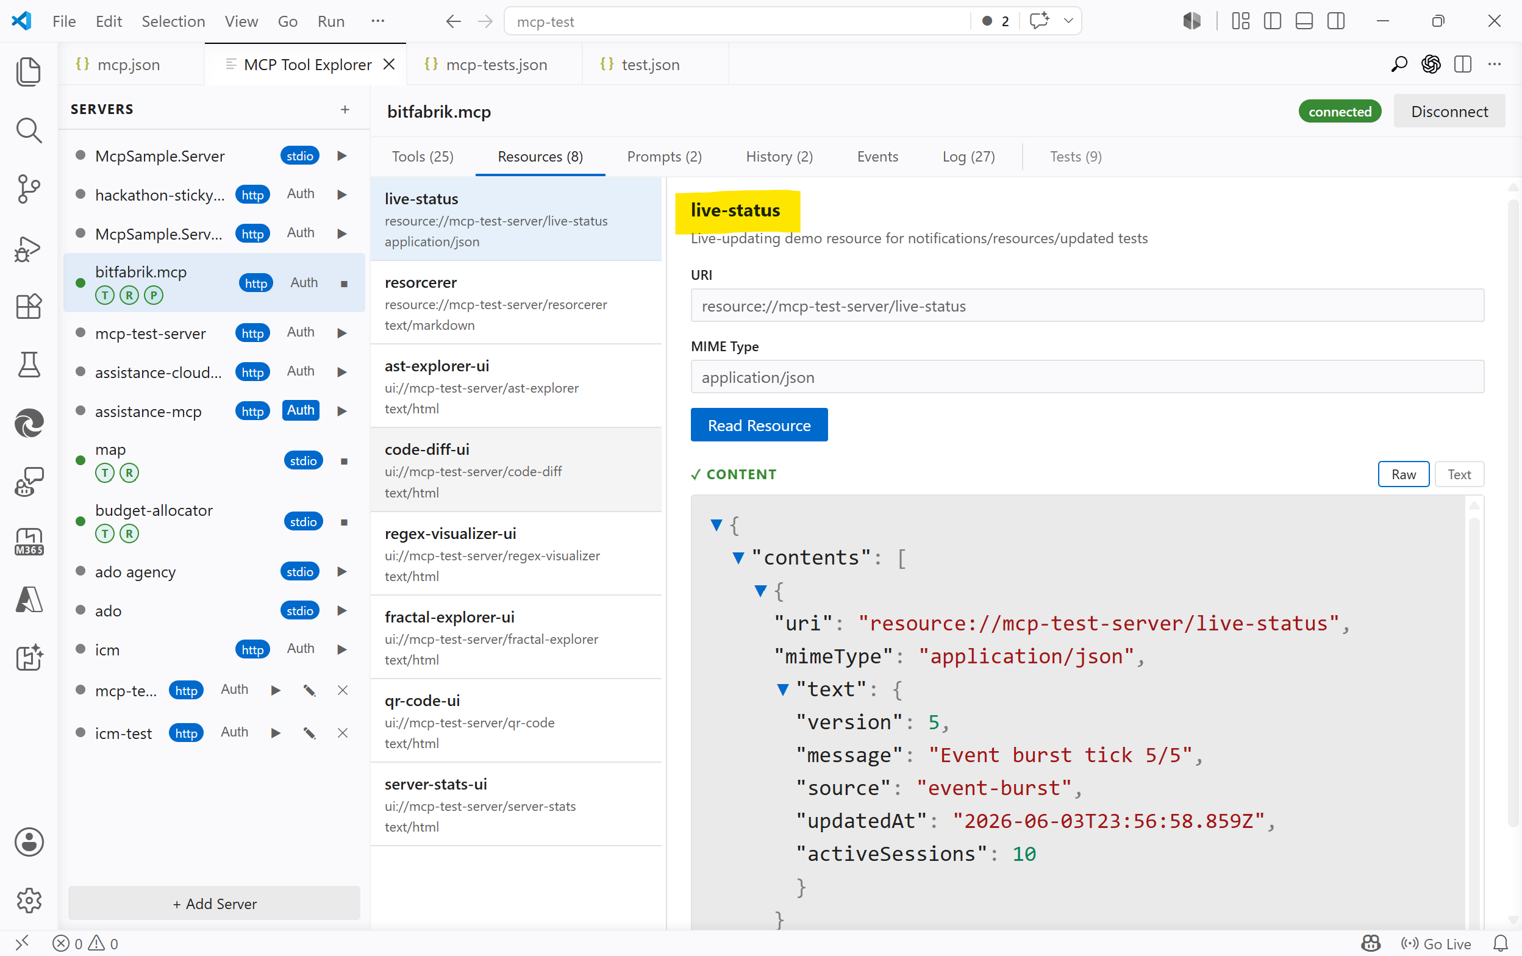Toggle Auth for assistance-mcp server
1522x956 pixels.
301,410
